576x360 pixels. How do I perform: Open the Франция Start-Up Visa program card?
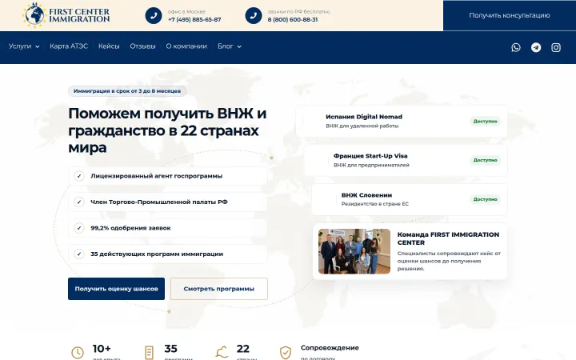tap(406, 160)
